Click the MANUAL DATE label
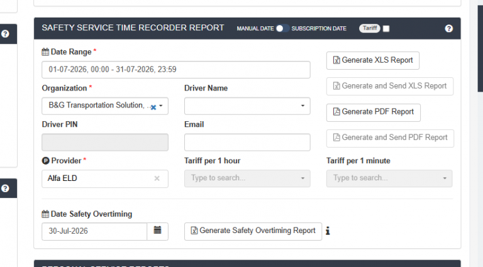This screenshot has width=483, height=267. click(255, 29)
